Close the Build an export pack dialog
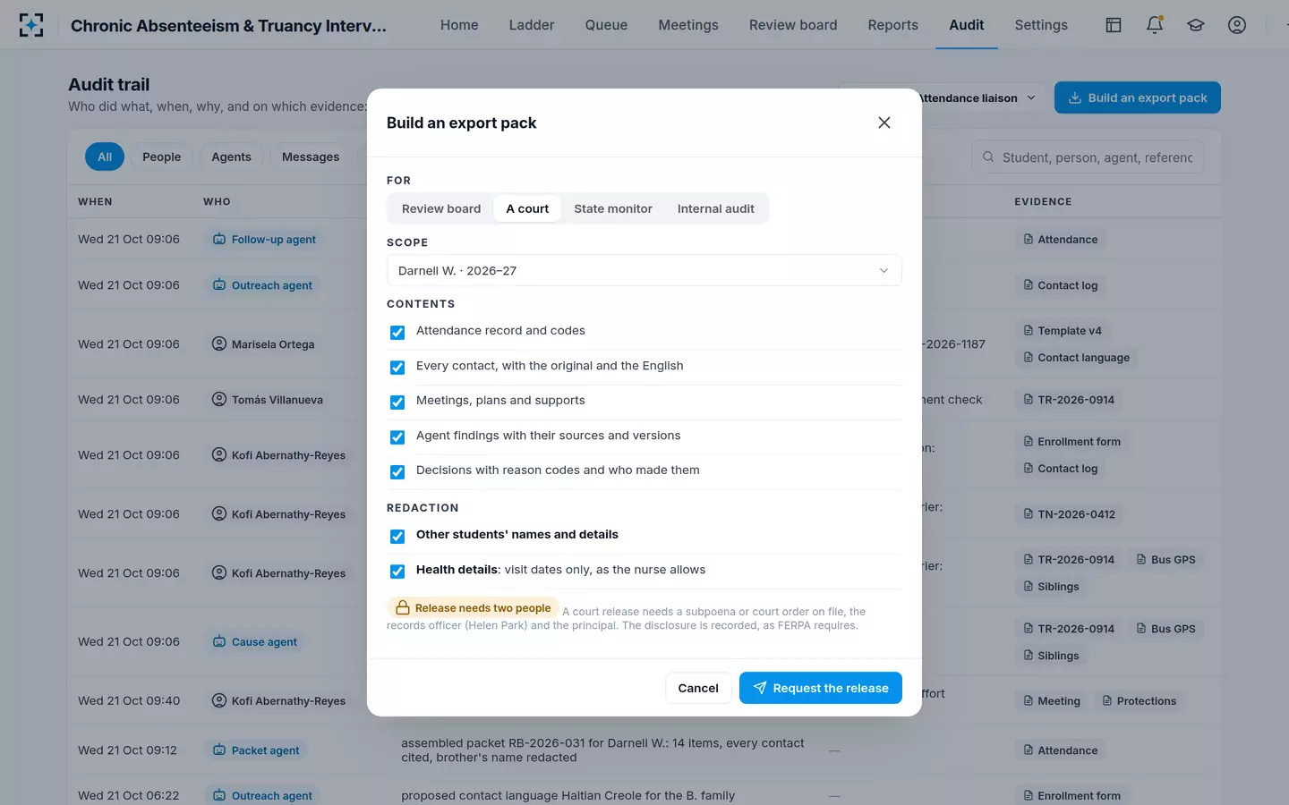 884,123
